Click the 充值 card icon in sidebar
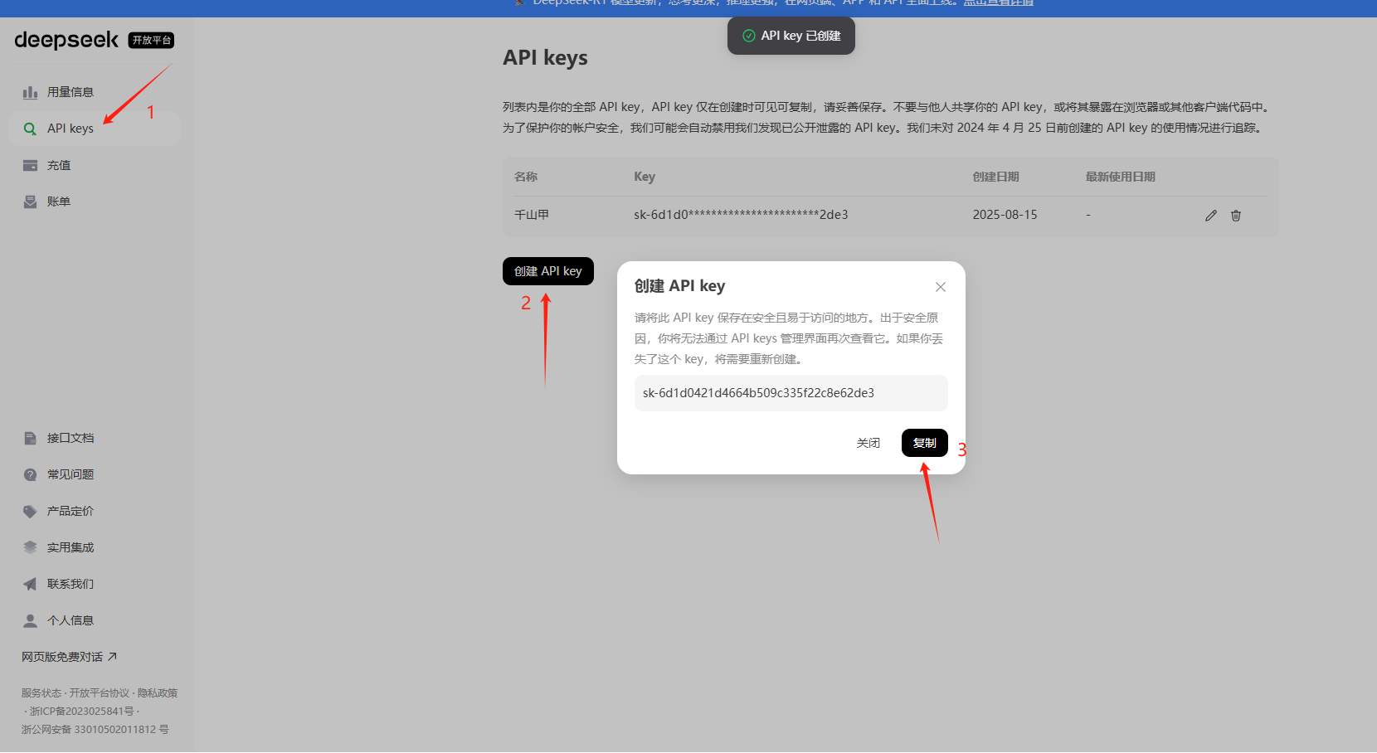The image size is (1377, 753). (x=30, y=165)
